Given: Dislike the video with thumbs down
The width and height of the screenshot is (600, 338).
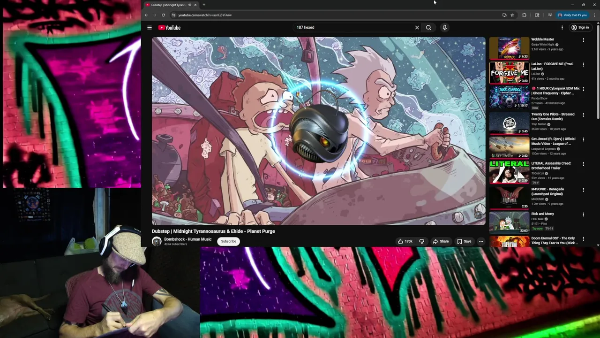Looking at the screenshot, I should 421,241.
